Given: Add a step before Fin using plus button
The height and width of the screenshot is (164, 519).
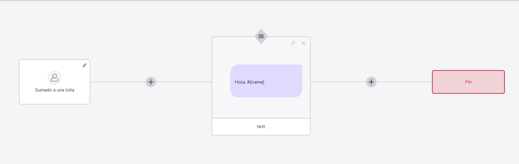Looking at the screenshot, I should 371,82.
